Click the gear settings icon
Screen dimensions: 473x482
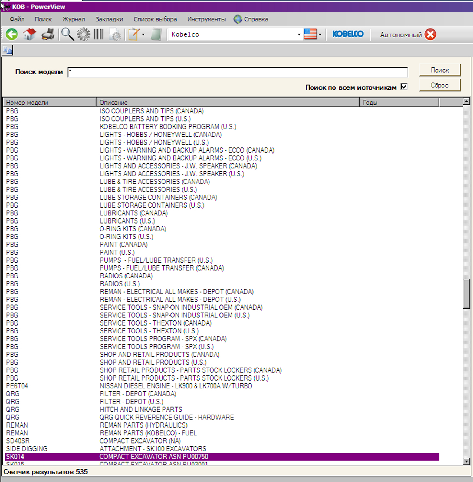tap(83, 34)
